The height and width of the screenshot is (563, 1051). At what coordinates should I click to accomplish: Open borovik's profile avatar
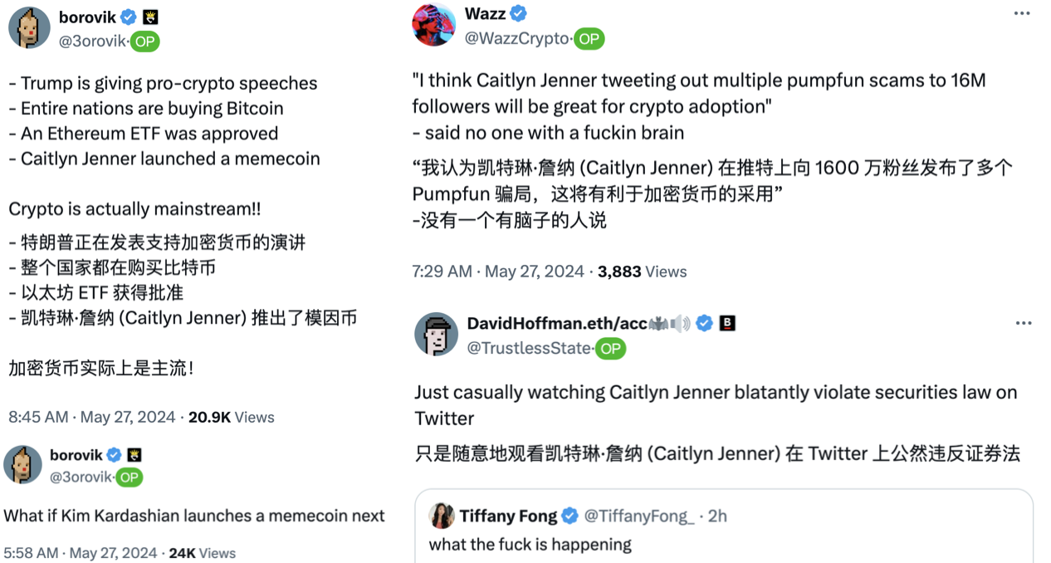28,27
